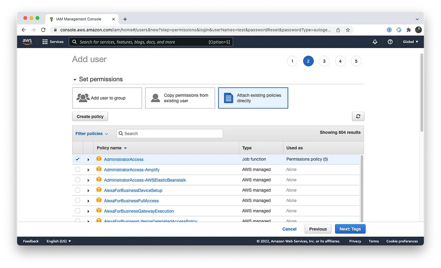The image size is (441, 268).
Task: Click the Feedback link in footer
Action: point(31,241)
